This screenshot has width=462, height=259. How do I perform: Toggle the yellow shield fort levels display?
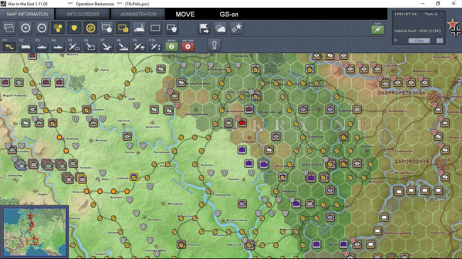[74, 28]
